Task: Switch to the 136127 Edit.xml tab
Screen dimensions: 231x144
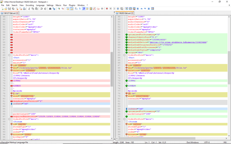Action: 9,13
